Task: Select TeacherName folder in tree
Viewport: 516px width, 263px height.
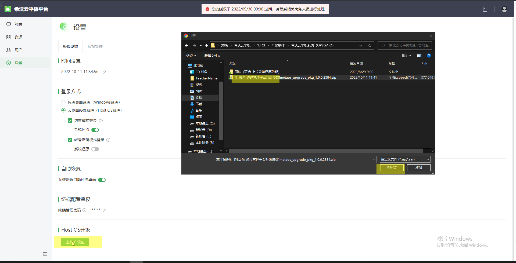Action: [x=203, y=78]
